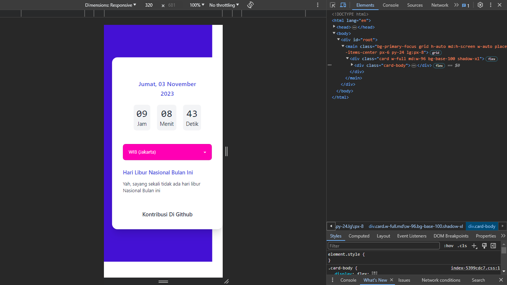Open the Dimensions Responsive dropdown

(x=111, y=5)
